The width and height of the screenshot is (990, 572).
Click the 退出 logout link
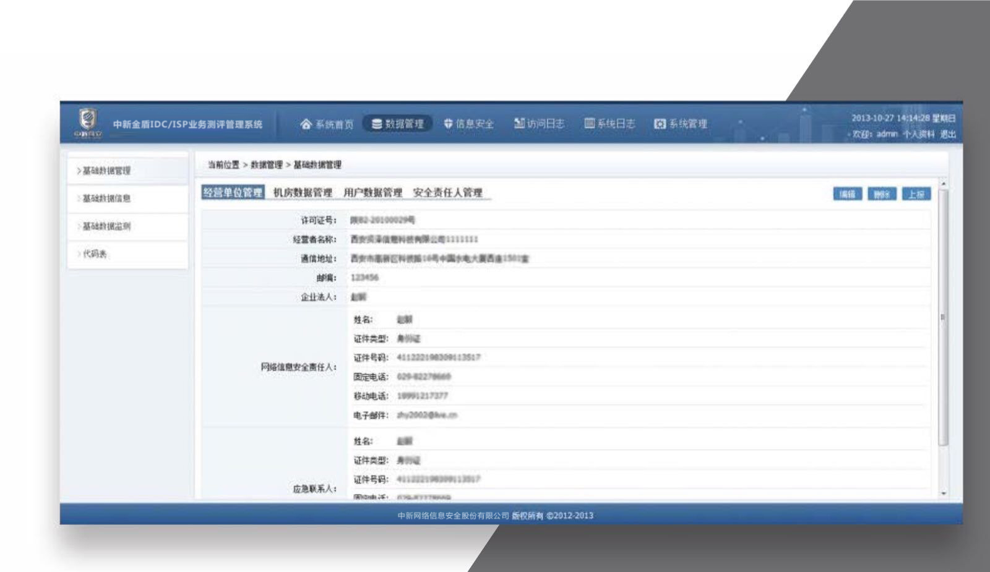(948, 134)
